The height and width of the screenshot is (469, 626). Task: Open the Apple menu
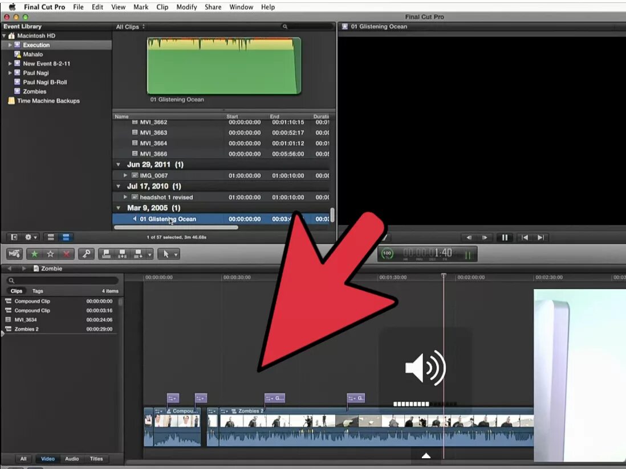tap(12, 7)
